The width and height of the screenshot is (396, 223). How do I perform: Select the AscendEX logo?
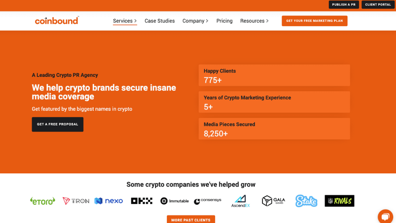[240, 201]
